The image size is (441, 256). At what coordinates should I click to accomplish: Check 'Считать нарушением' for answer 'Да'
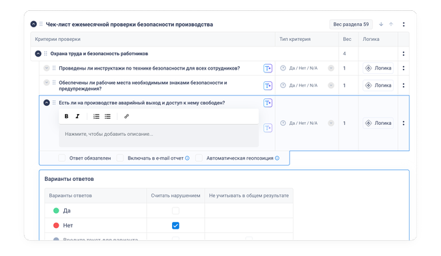[175, 211]
